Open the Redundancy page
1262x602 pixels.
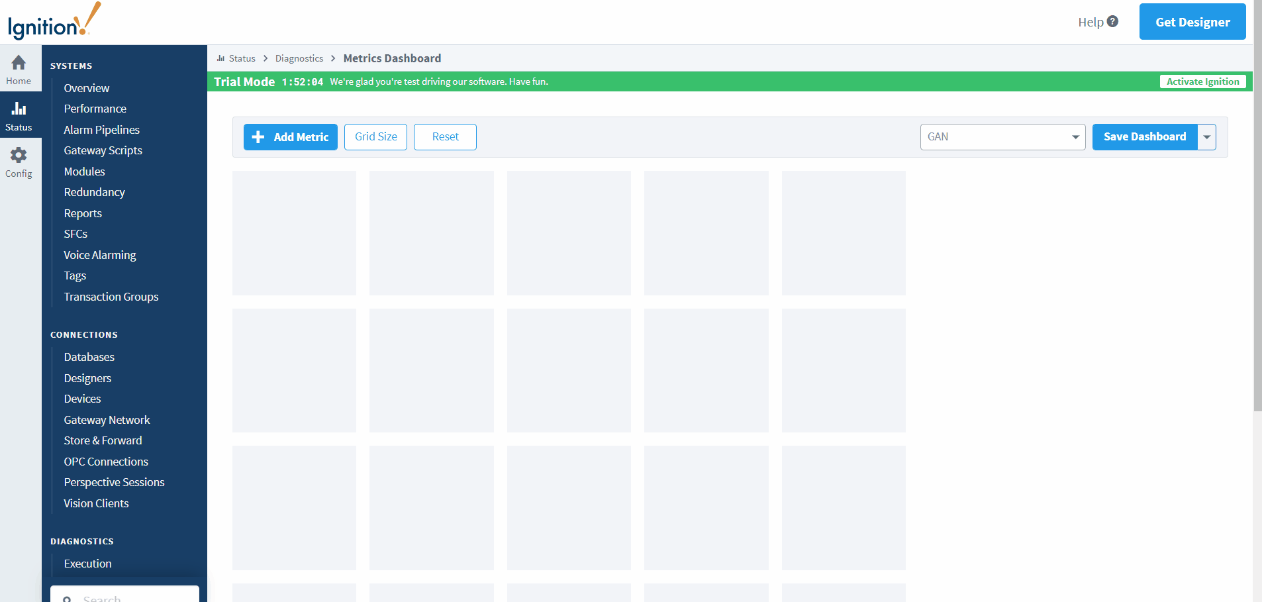click(94, 192)
